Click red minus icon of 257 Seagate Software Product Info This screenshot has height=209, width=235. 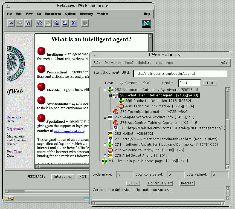pyautogui.click(x=110, y=117)
